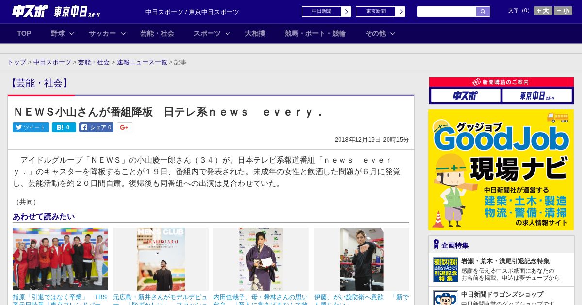This screenshot has height=305, width=582.
Task: Share article with Facebook シェア button
Action: tap(96, 127)
